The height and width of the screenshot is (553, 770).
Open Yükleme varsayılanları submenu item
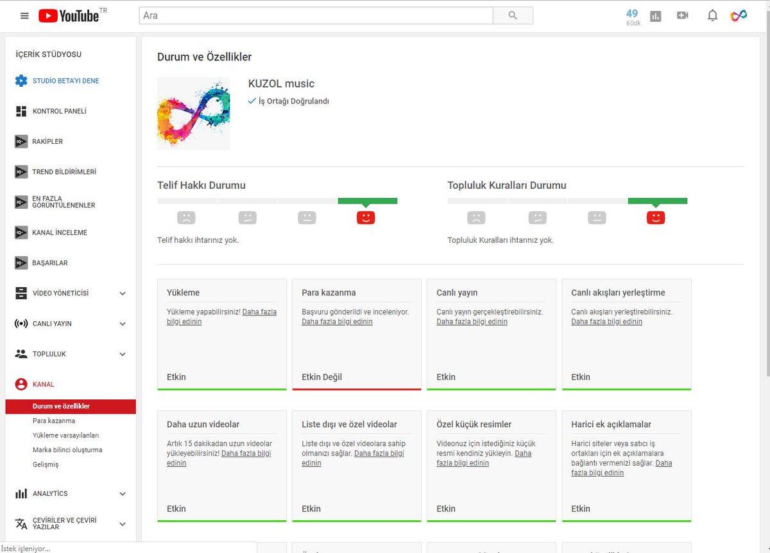click(x=65, y=435)
